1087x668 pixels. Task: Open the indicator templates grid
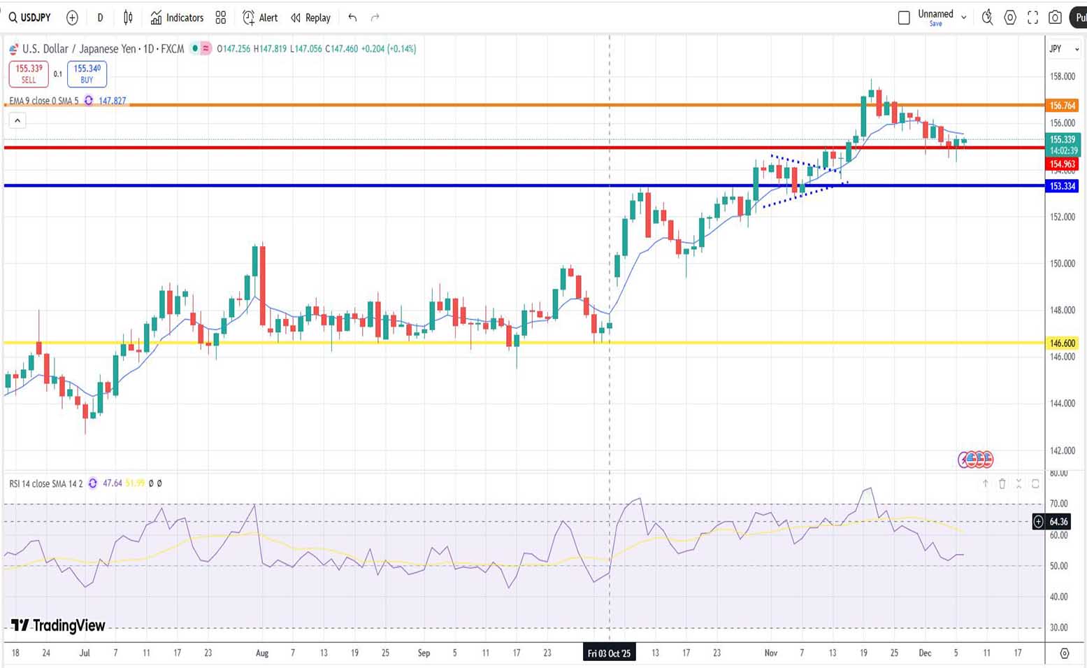pyautogui.click(x=221, y=17)
